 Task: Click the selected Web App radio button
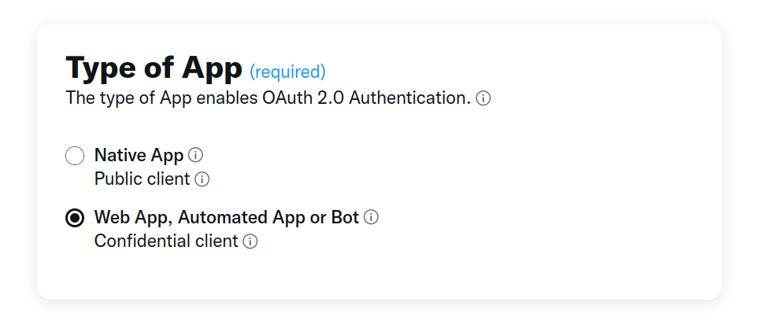pos(75,218)
